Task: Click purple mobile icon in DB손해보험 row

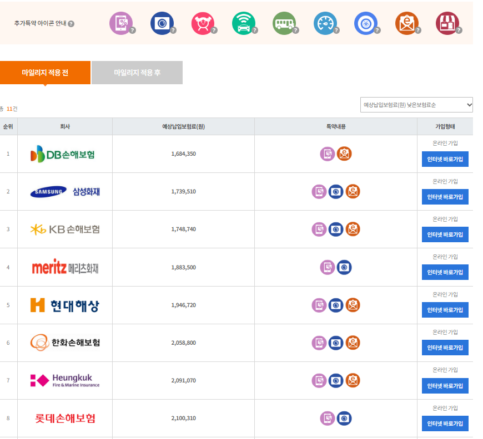Action: (328, 154)
